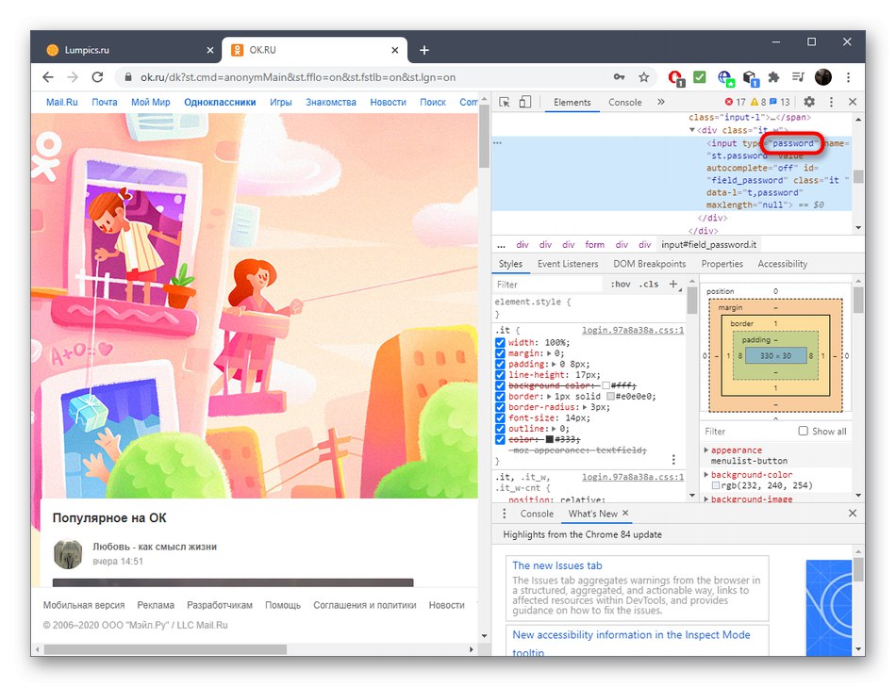This screenshot has height=687, width=896.
Task: Toggle the :hov element state button
Action: point(621,285)
